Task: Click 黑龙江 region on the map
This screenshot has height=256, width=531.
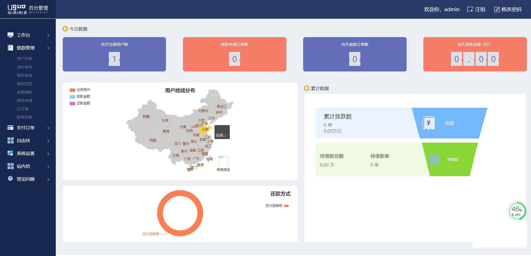Action: [x=222, y=107]
